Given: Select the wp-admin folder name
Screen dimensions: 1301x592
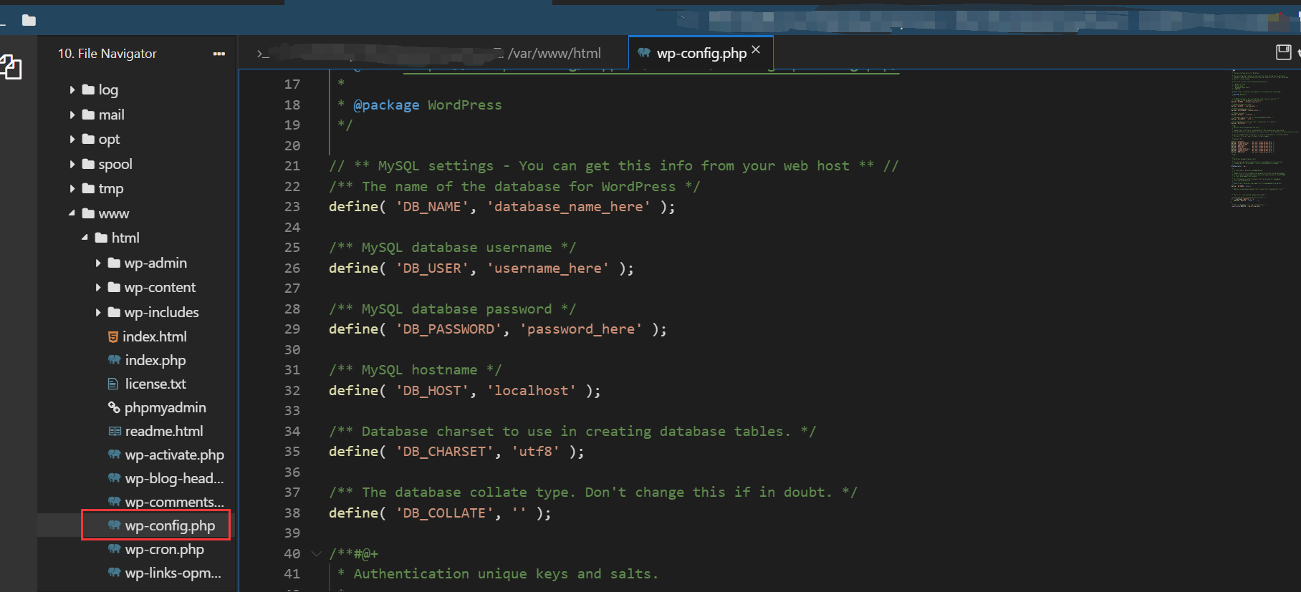Looking at the screenshot, I should pyautogui.click(x=155, y=263).
